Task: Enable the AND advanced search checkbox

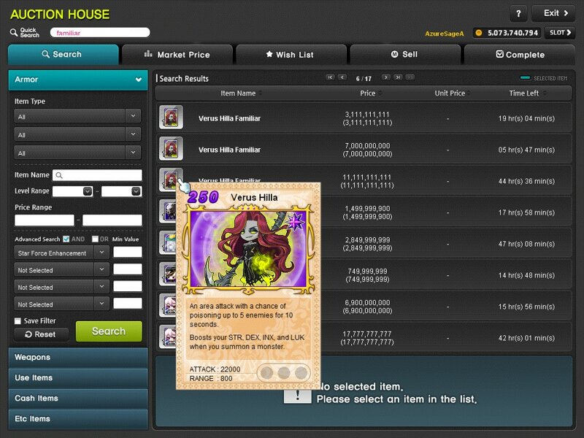Action: point(66,239)
